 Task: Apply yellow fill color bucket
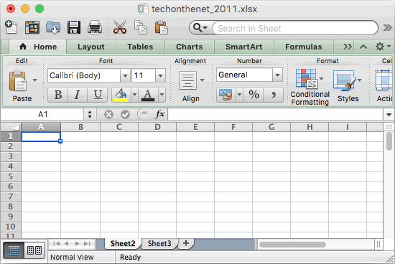pyautogui.click(x=121, y=95)
